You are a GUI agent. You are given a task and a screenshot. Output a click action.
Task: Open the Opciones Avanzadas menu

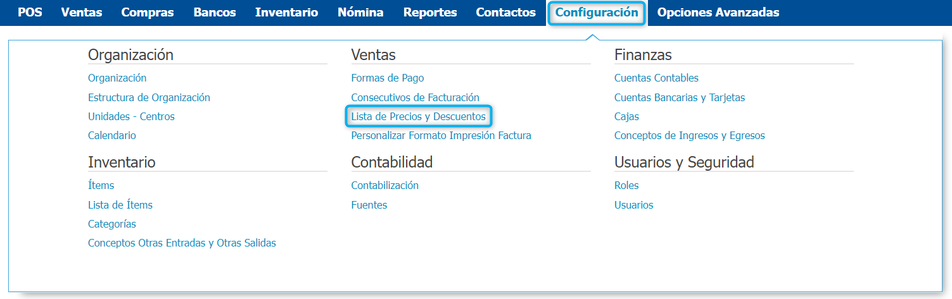point(718,13)
